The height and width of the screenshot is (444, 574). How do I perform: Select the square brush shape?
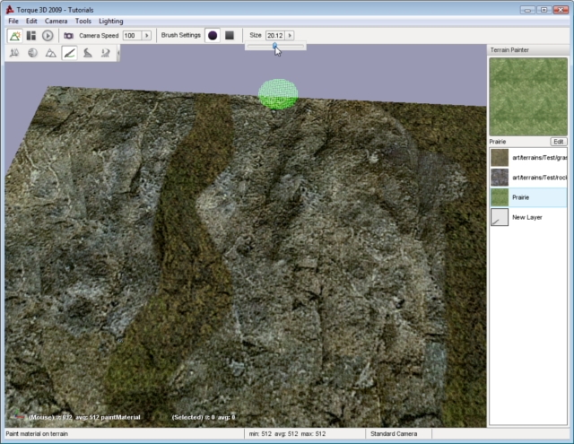coord(230,35)
